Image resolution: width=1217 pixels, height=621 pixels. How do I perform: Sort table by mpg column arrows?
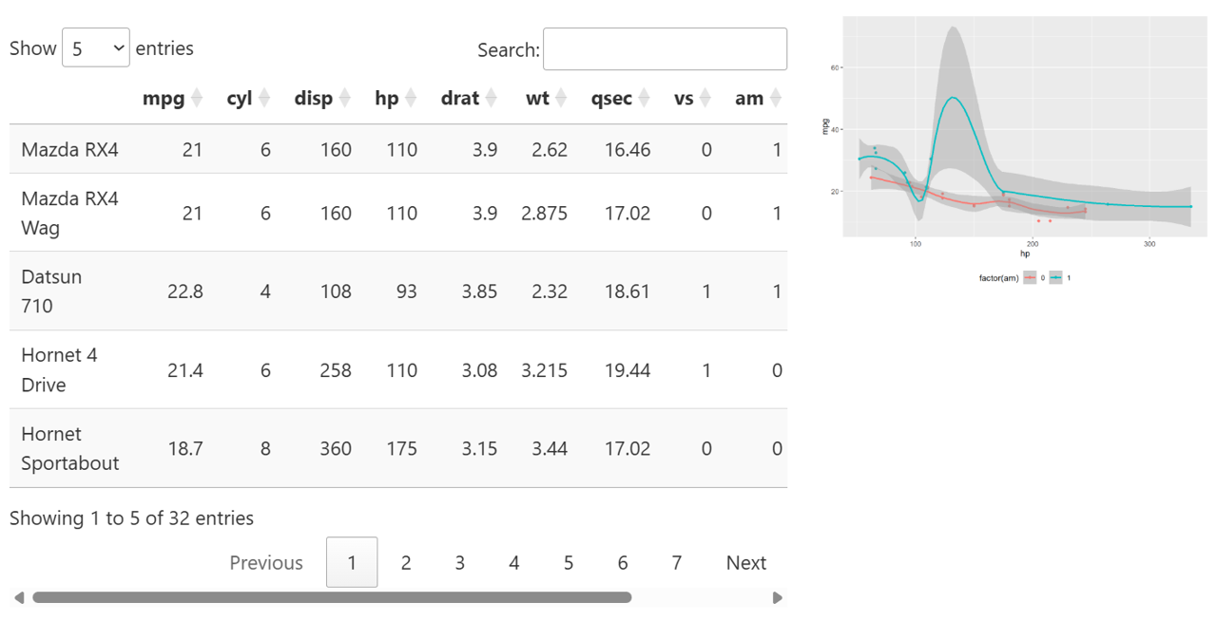pos(197,98)
